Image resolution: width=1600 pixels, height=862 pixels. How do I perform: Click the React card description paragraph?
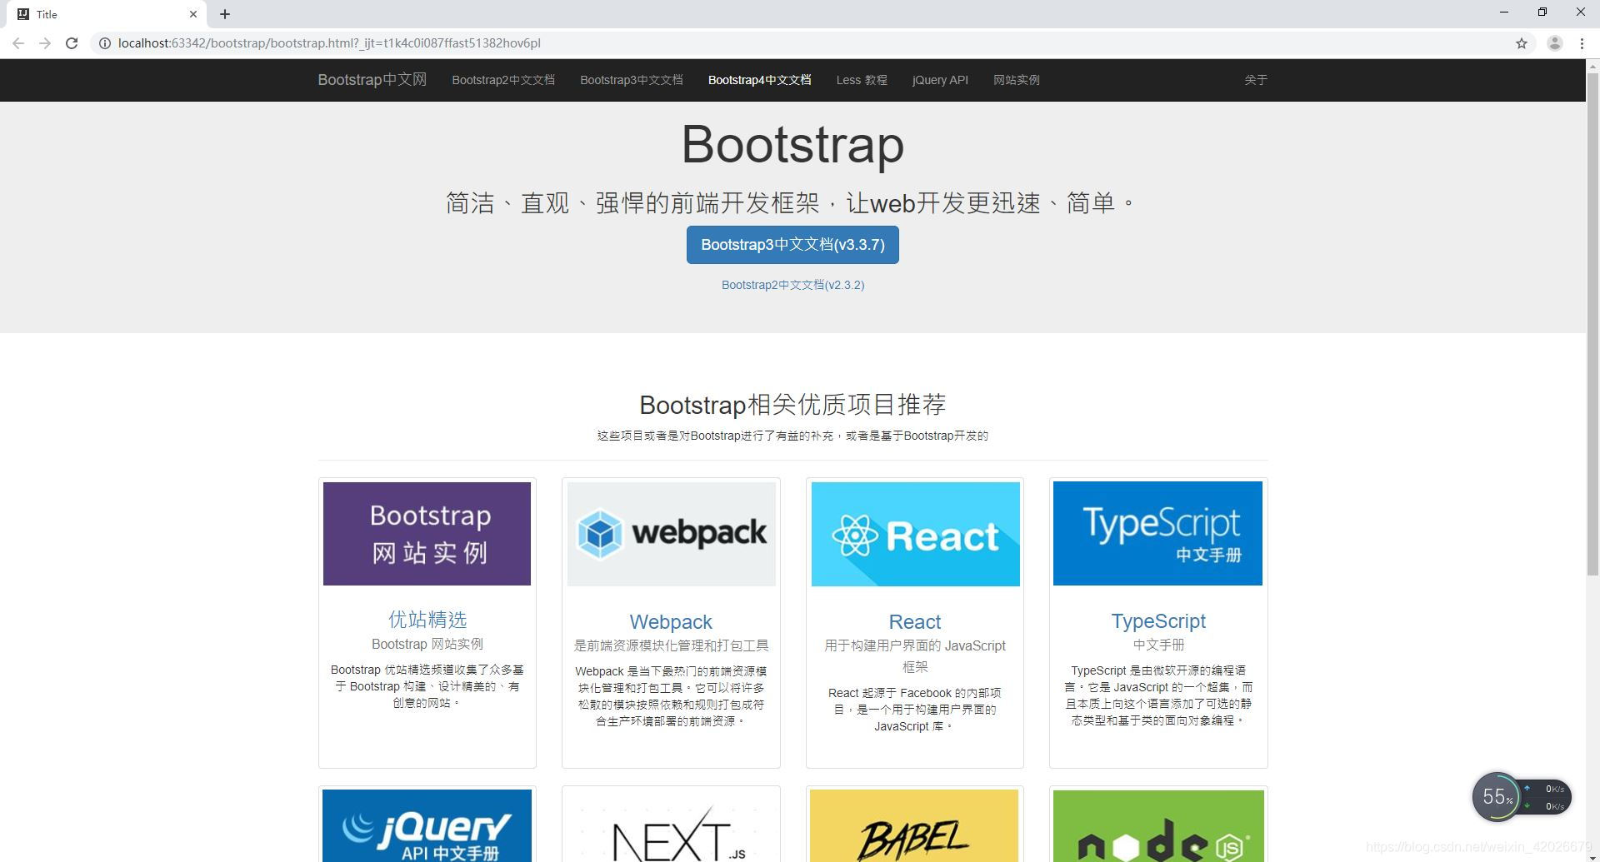(x=915, y=710)
